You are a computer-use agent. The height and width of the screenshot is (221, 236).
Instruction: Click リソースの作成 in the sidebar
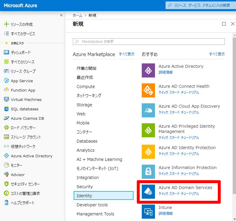pos(21,24)
